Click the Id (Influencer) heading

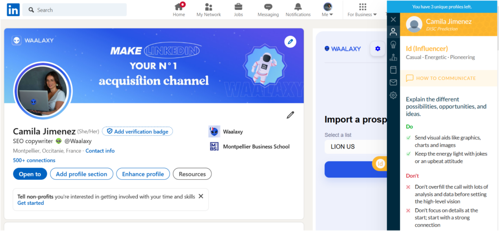[x=427, y=48]
